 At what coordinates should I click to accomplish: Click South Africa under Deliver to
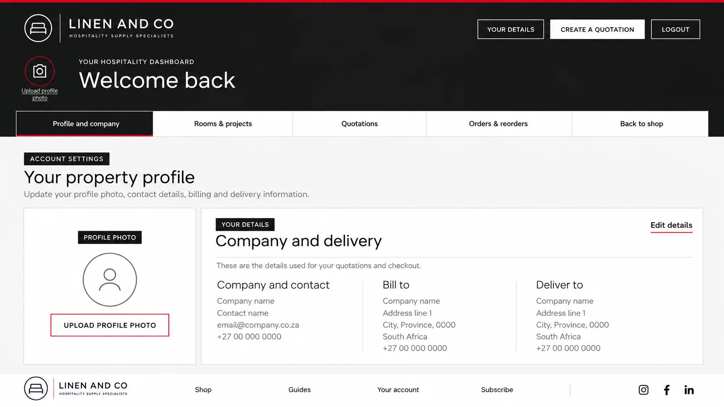coord(558,336)
